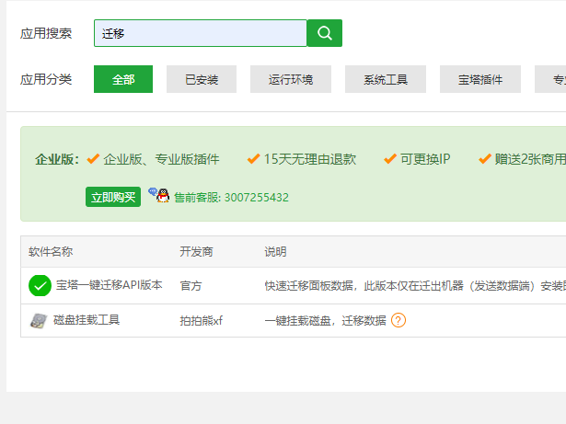Screen dimensions: 566x424
Task: Click the disk icon beside 磁盘挂载工具
Action: click(x=39, y=320)
